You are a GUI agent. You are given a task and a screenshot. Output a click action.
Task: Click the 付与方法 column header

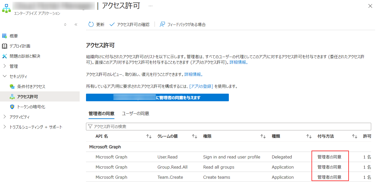pos(326,136)
